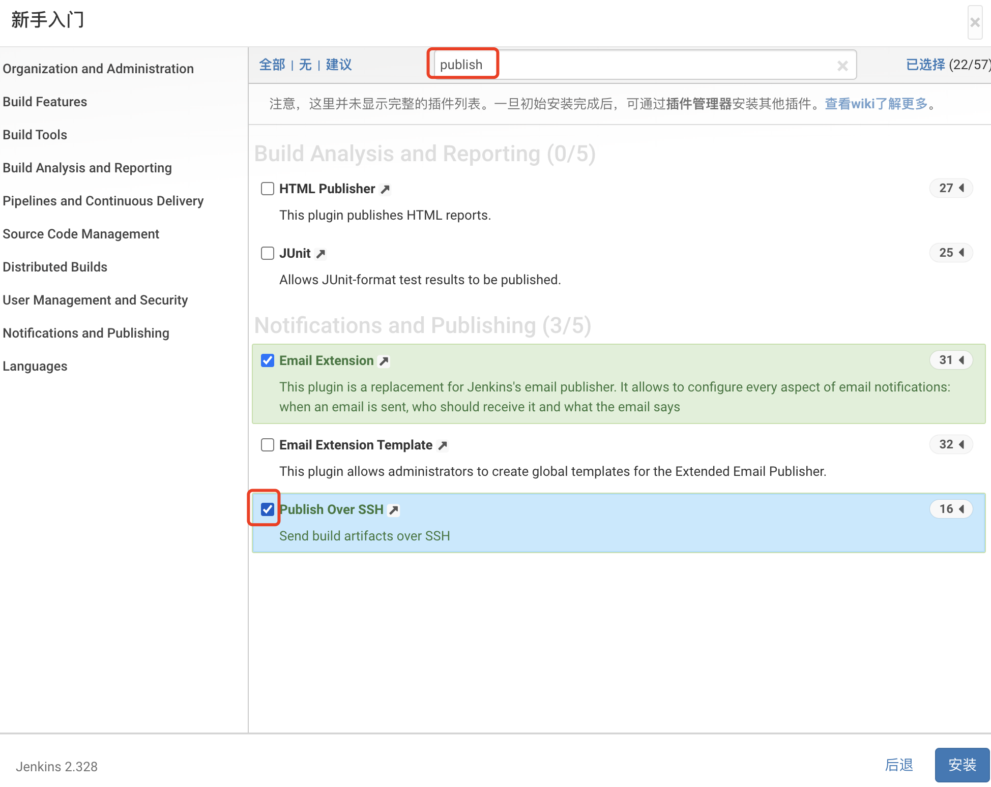This screenshot has width=991, height=787.
Task: Click the Jenkins 2.328 version text
Action: 56,767
